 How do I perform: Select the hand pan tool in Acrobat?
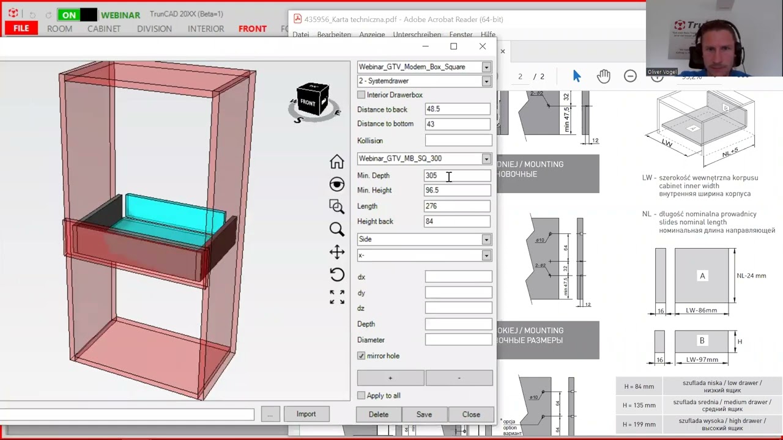point(604,76)
